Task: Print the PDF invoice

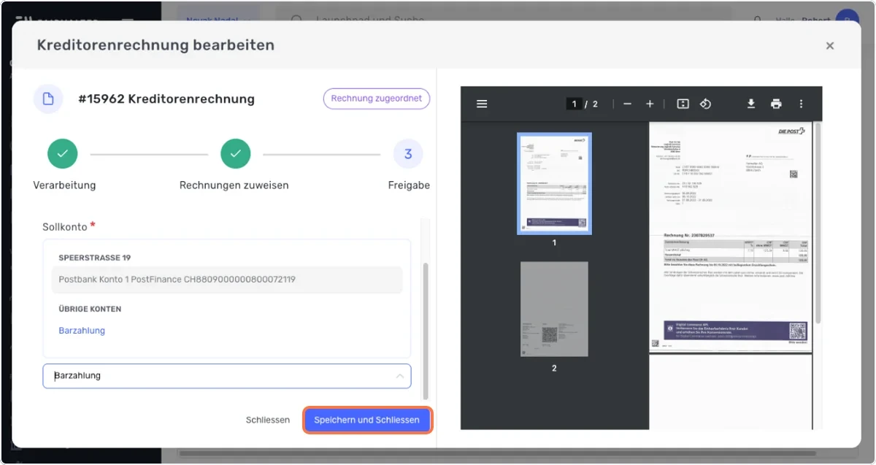Action: click(776, 104)
